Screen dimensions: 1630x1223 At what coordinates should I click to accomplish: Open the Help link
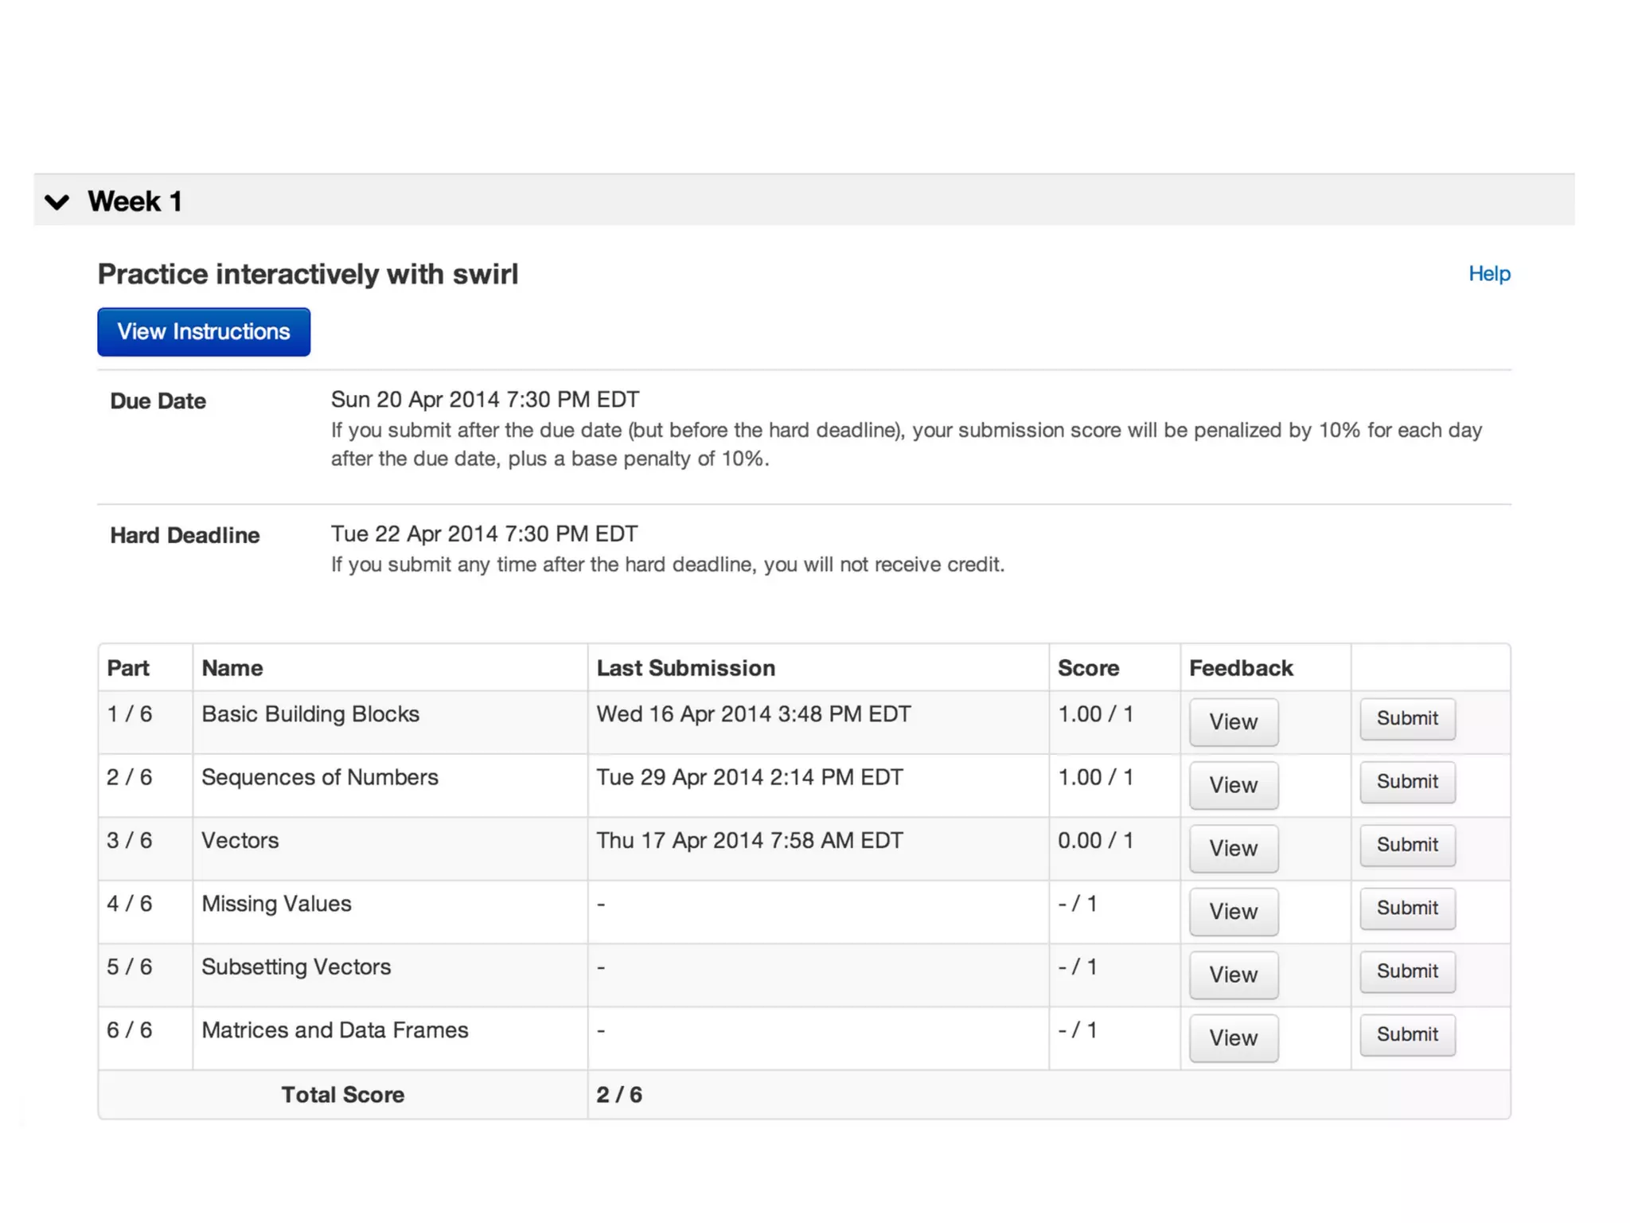[x=1488, y=274]
